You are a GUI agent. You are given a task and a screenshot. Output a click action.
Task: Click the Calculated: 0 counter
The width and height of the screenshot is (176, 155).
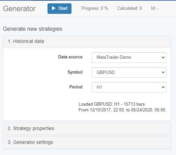(x=129, y=8)
